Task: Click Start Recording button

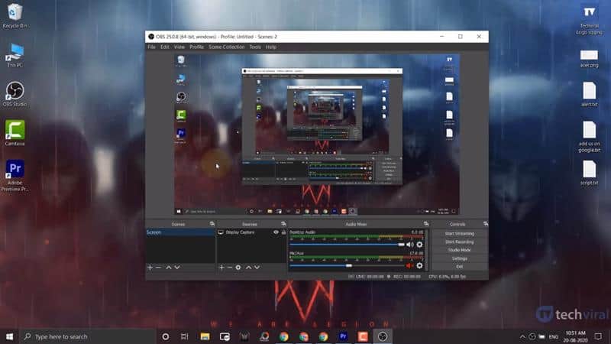Action: [460, 242]
